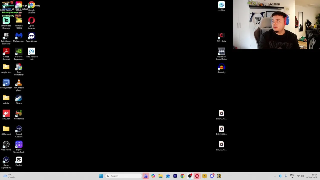Open the gold B app in the taskbar
The image size is (320, 180).
click(x=219, y=176)
